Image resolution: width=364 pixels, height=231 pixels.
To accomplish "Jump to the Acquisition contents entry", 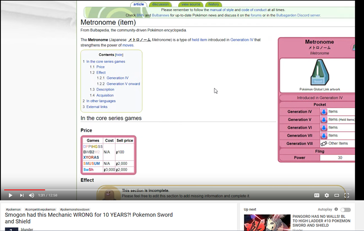I will click(x=105, y=95).
